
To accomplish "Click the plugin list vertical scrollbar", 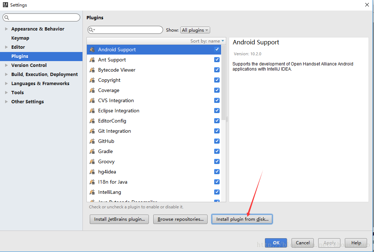I will [x=224, y=83].
